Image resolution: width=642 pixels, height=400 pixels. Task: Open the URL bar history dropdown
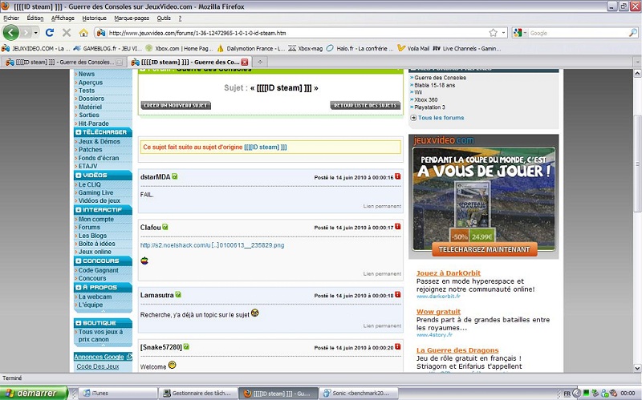[x=503, y=33]
